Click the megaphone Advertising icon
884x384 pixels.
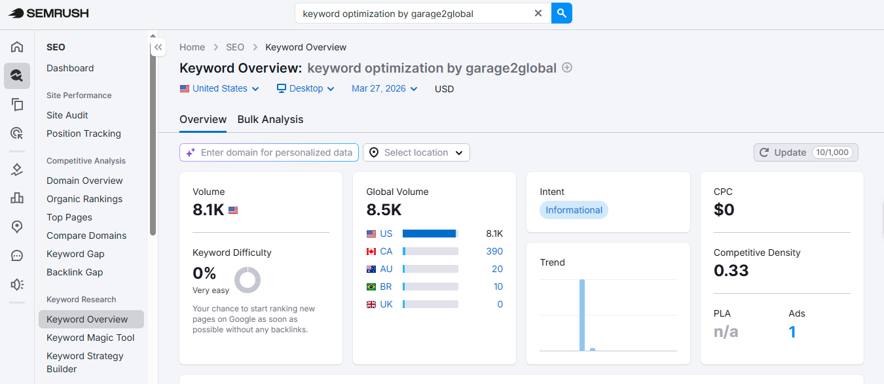(16, 284)
